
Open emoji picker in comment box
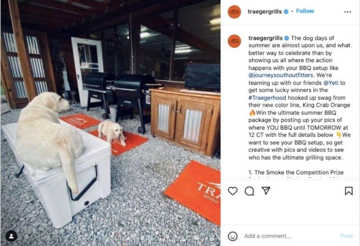(232, 236)
